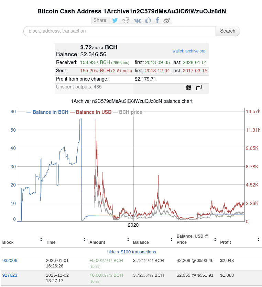Focus the block, address, transaction search field
This screenshot has width=262, height=287.
pyautogui.click(x=120, y=31)
